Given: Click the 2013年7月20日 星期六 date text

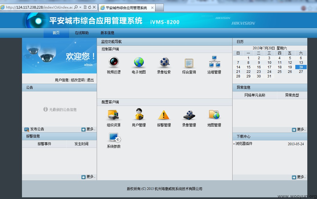Looking at the screenshot, I should 270,48.
